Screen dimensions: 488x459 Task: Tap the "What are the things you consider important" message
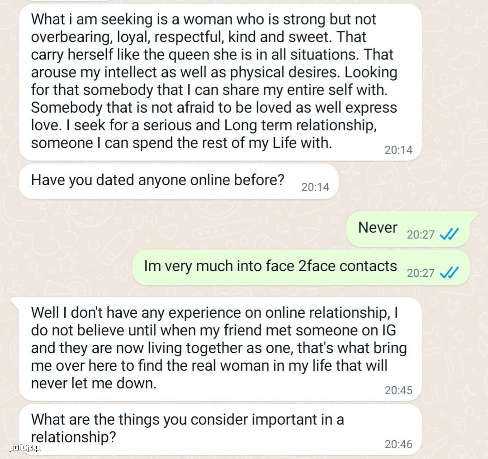pos(220,430)
